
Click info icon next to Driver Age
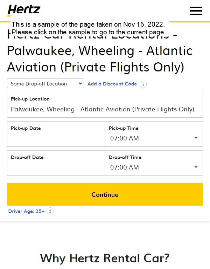coord(50,211)
